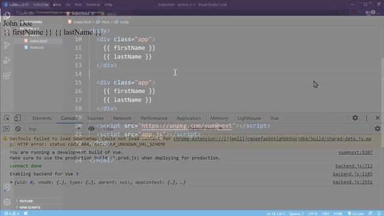The width and height of the screenshot is (384, 216).
Task: Open DevTools more options menu
Action: pos(367,118)
